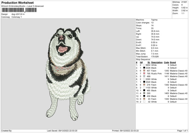
Task: Click the 'Description' column header
Action: pos(157,62)
